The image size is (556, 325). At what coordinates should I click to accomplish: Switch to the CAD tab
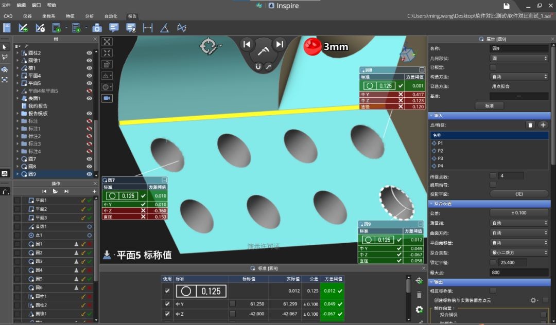point(8,16)
